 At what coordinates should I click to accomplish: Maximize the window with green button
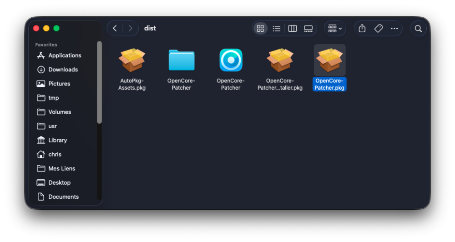click(56, 29)
